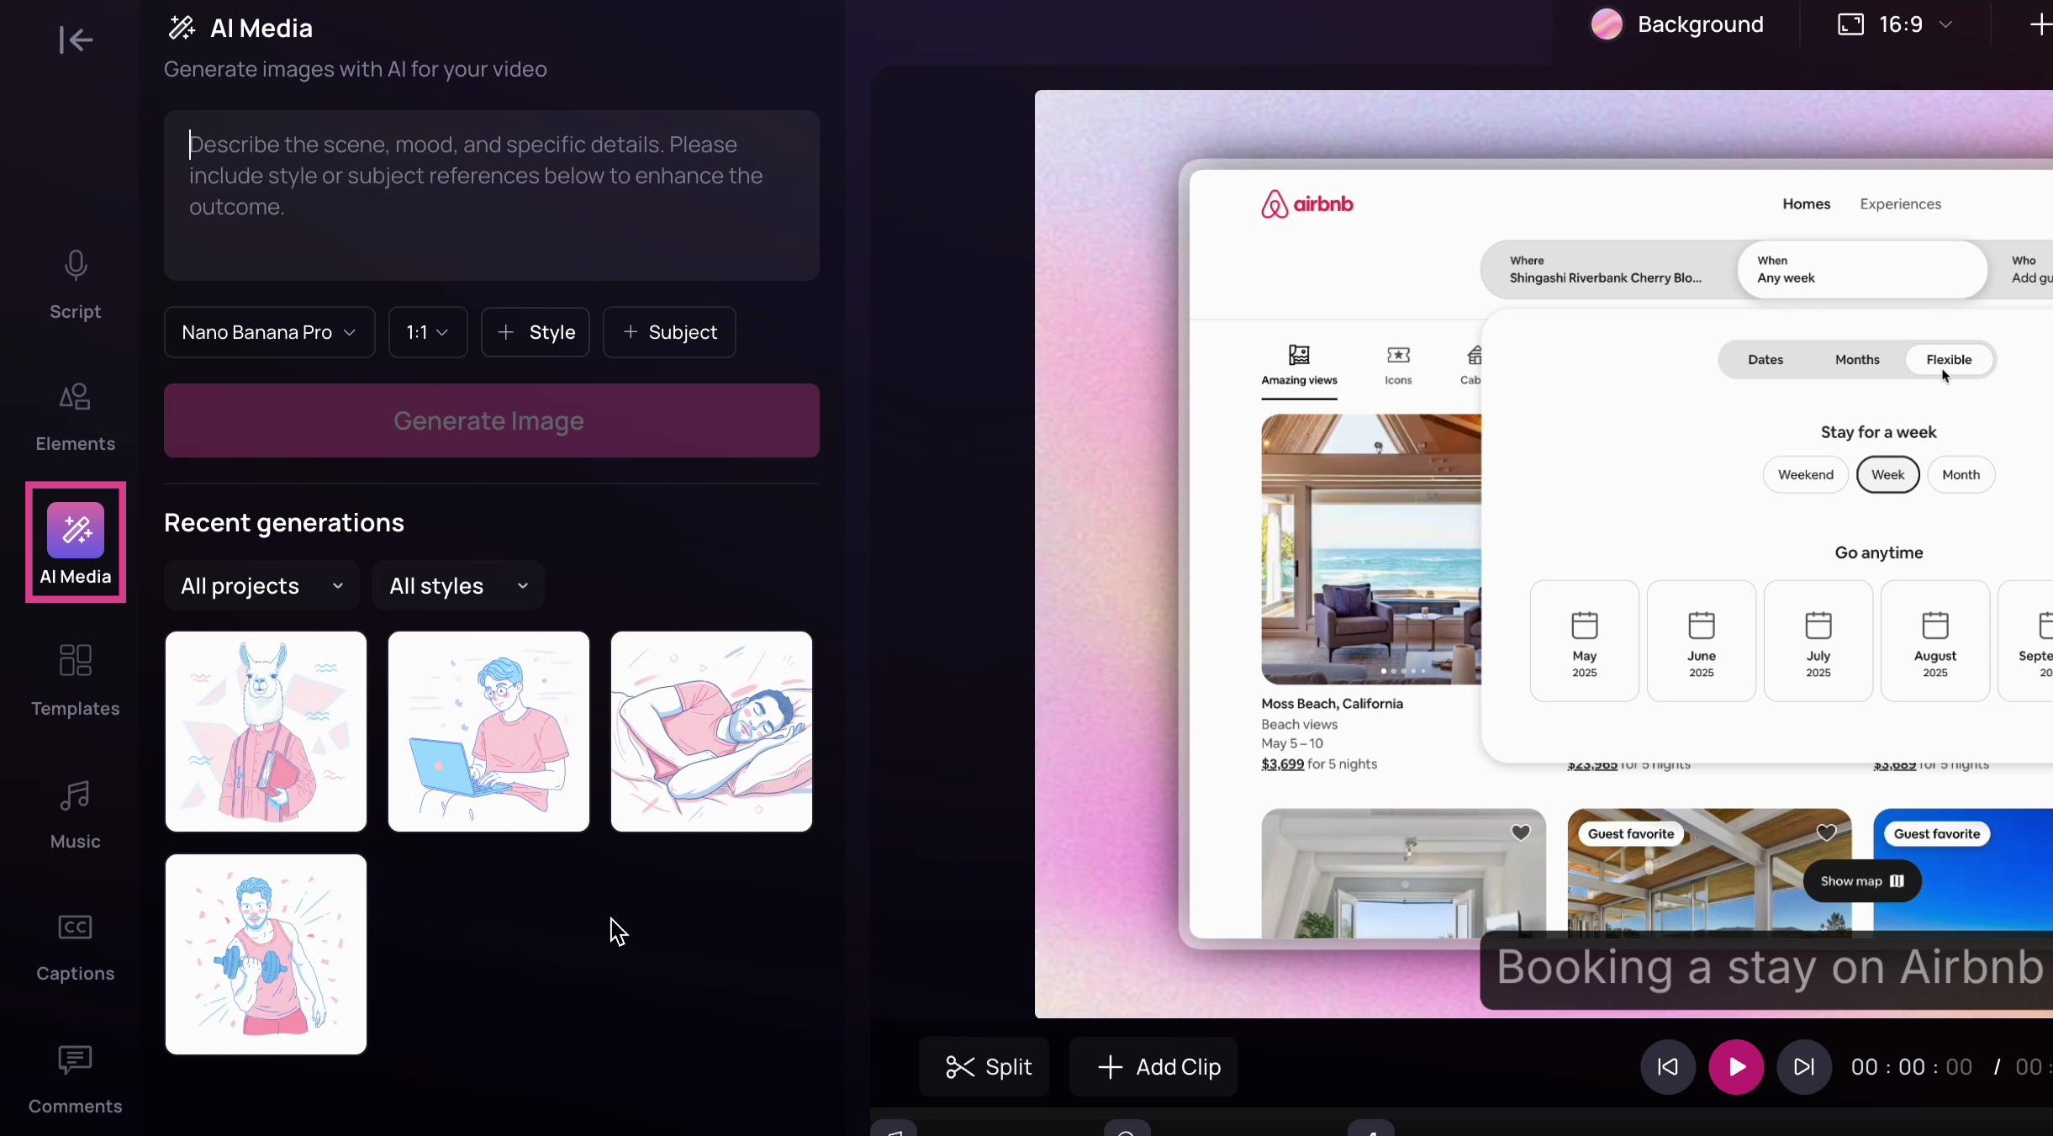Collapse the left sidebar

[75, 40]
